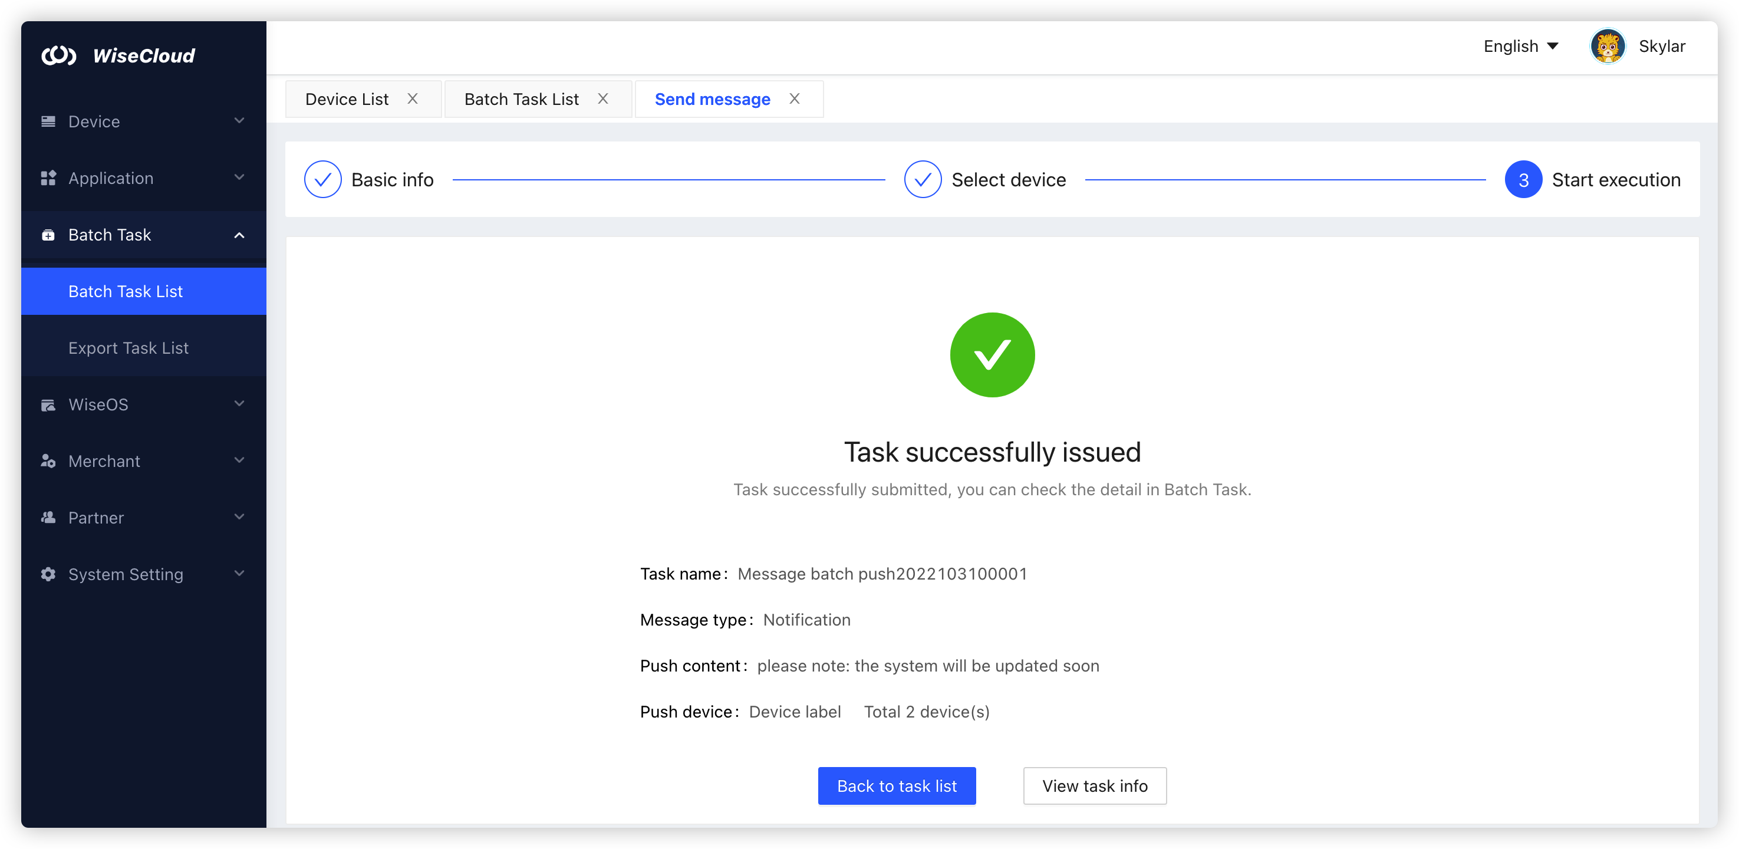Click the System Setting gear icon

click(48, 574)
